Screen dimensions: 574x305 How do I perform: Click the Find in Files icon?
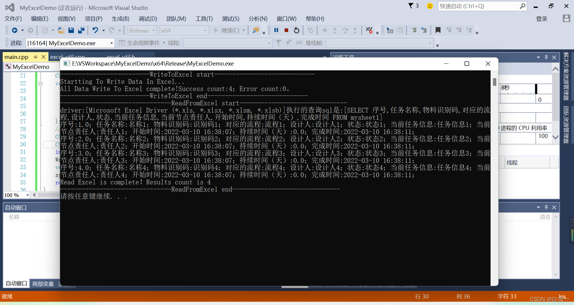tap(256, 30)
